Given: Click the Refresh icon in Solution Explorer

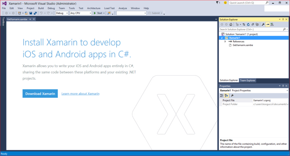Looking at the screenshot, I should 248,24.
